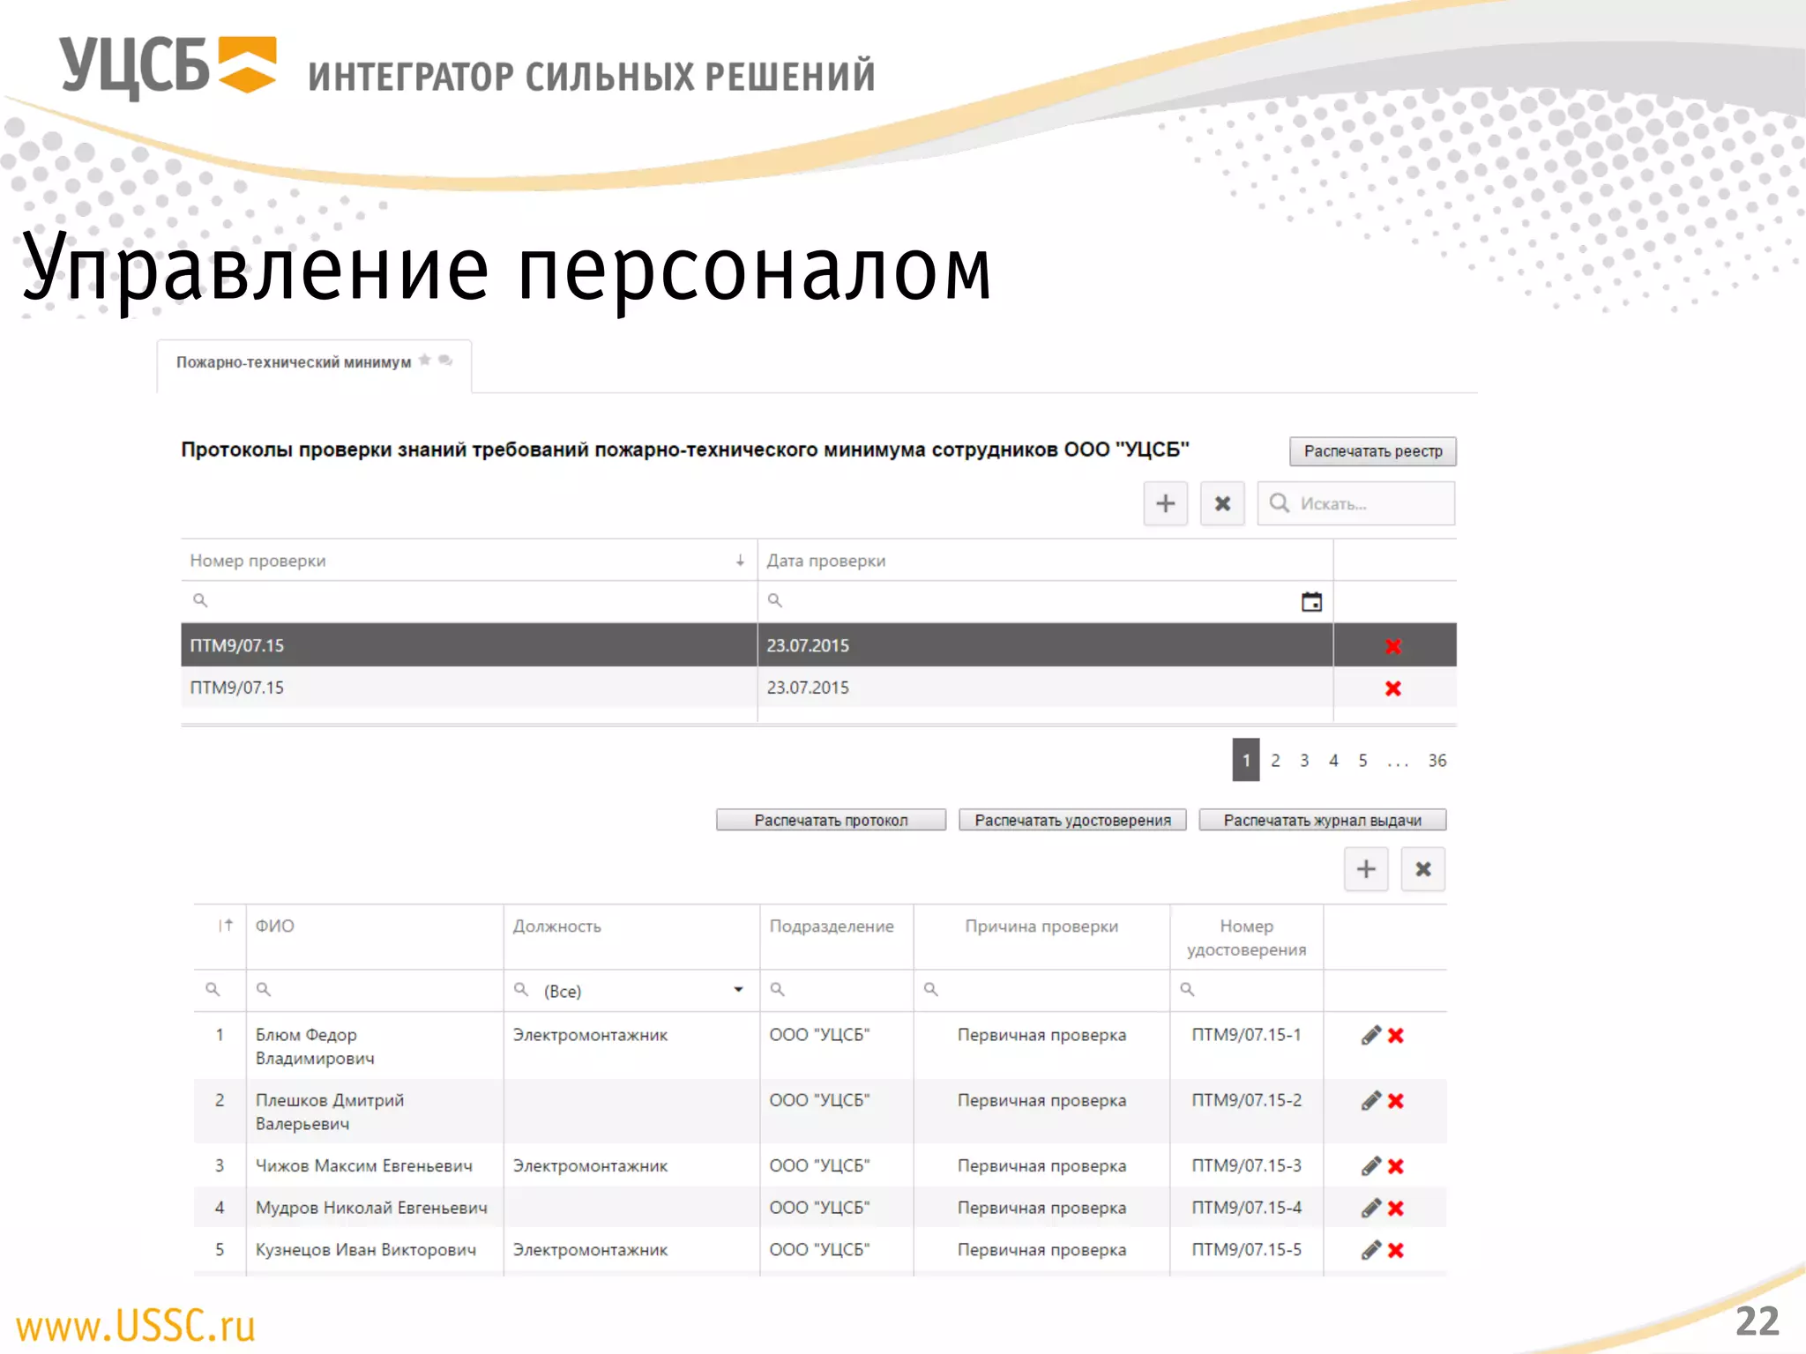The width and height of the screenshot is (1806, 1354).
Task: Select current page 1 in pagination
Action: (1246, 760)
